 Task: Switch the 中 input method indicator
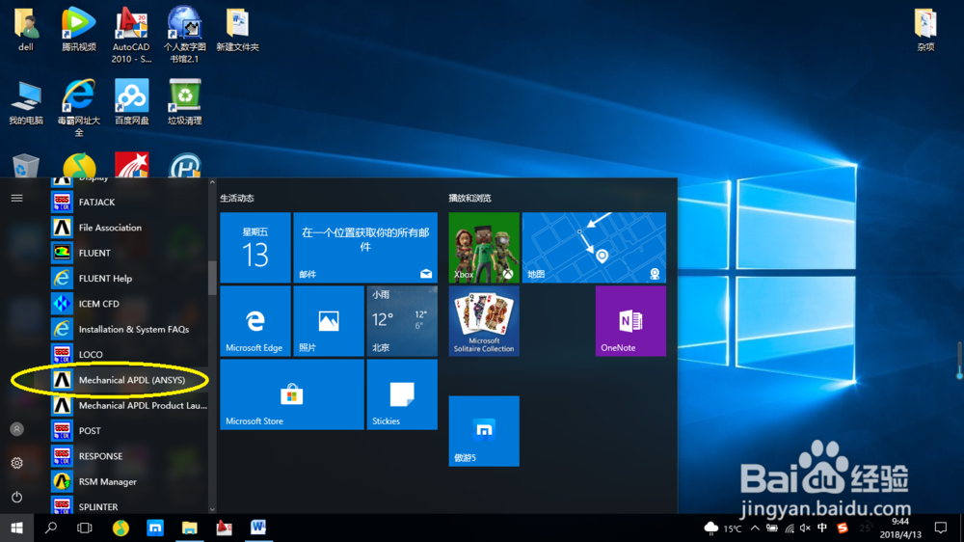point(822,528)
